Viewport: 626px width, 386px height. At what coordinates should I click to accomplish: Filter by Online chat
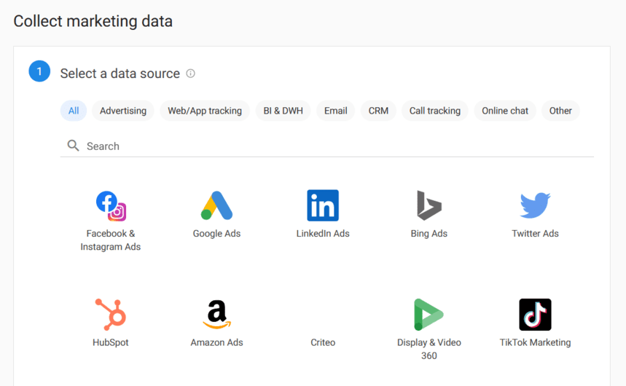(x=505, y=111)
